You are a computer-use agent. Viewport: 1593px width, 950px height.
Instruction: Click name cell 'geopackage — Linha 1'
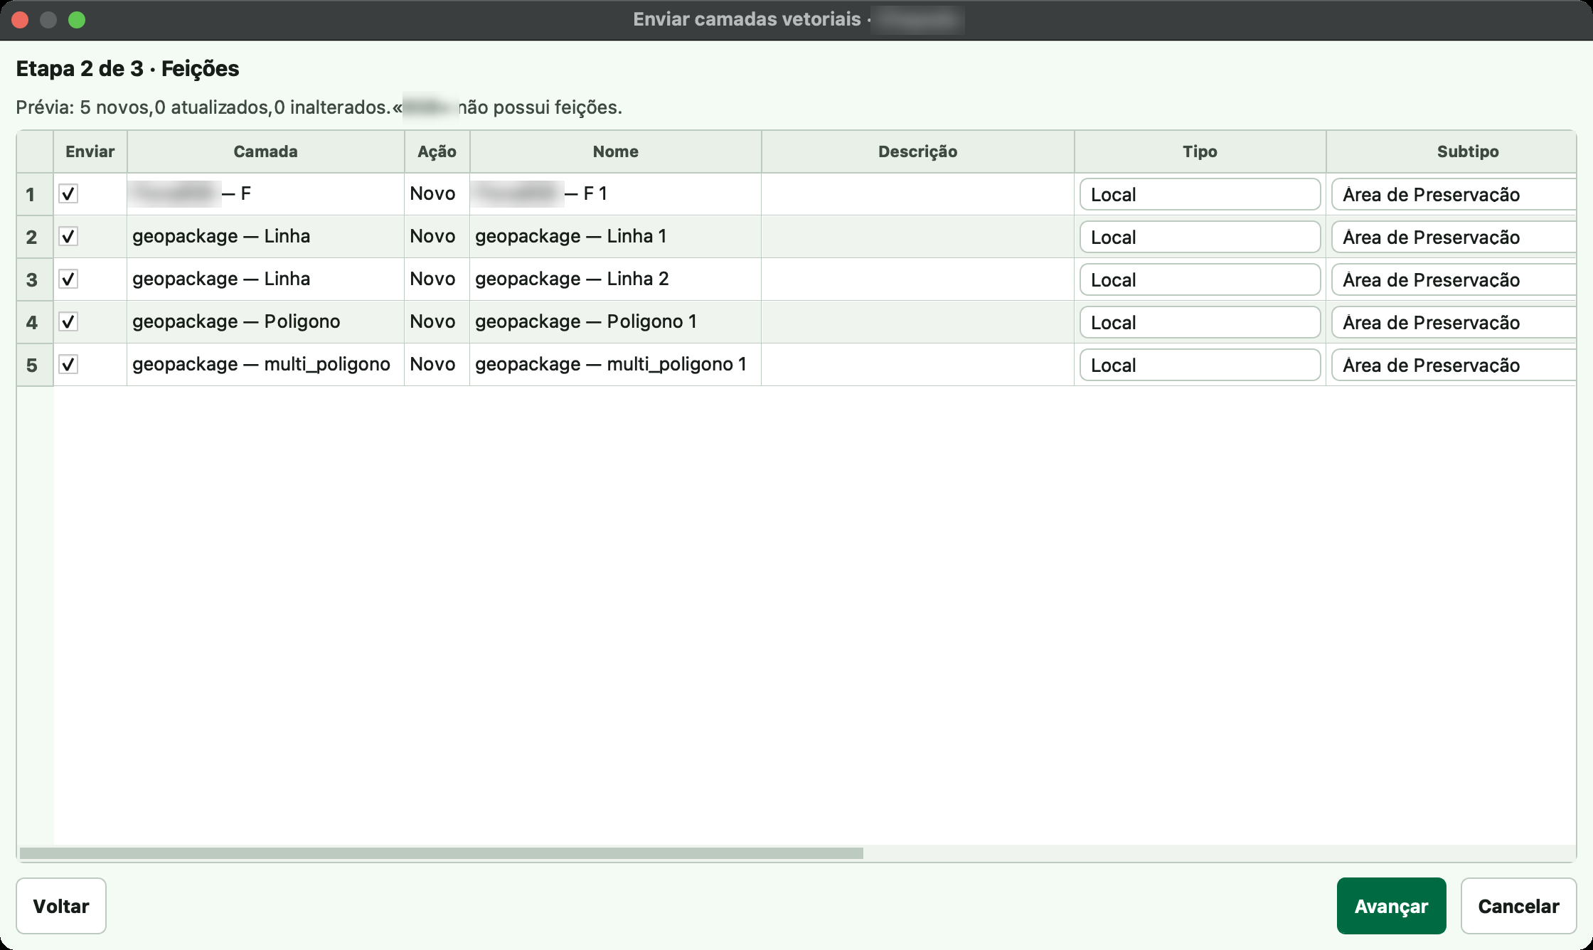point(616,236)
